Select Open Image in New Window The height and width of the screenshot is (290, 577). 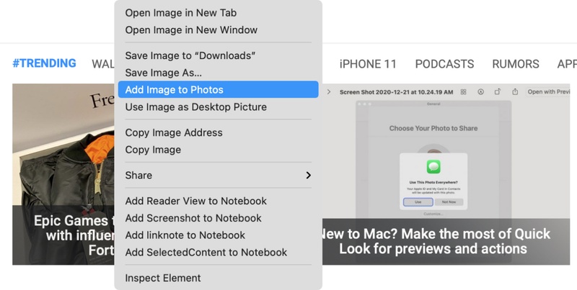pyautogui.click(x=219, y=30)
